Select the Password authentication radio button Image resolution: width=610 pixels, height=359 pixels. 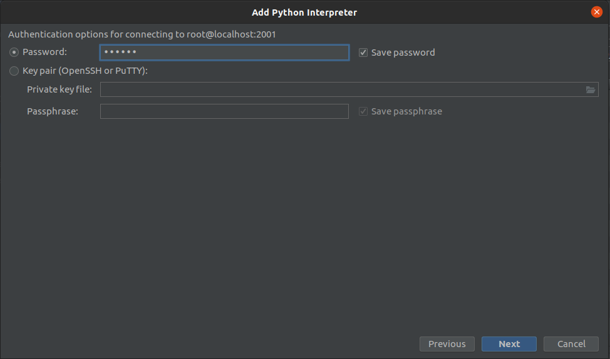point(14,52)
